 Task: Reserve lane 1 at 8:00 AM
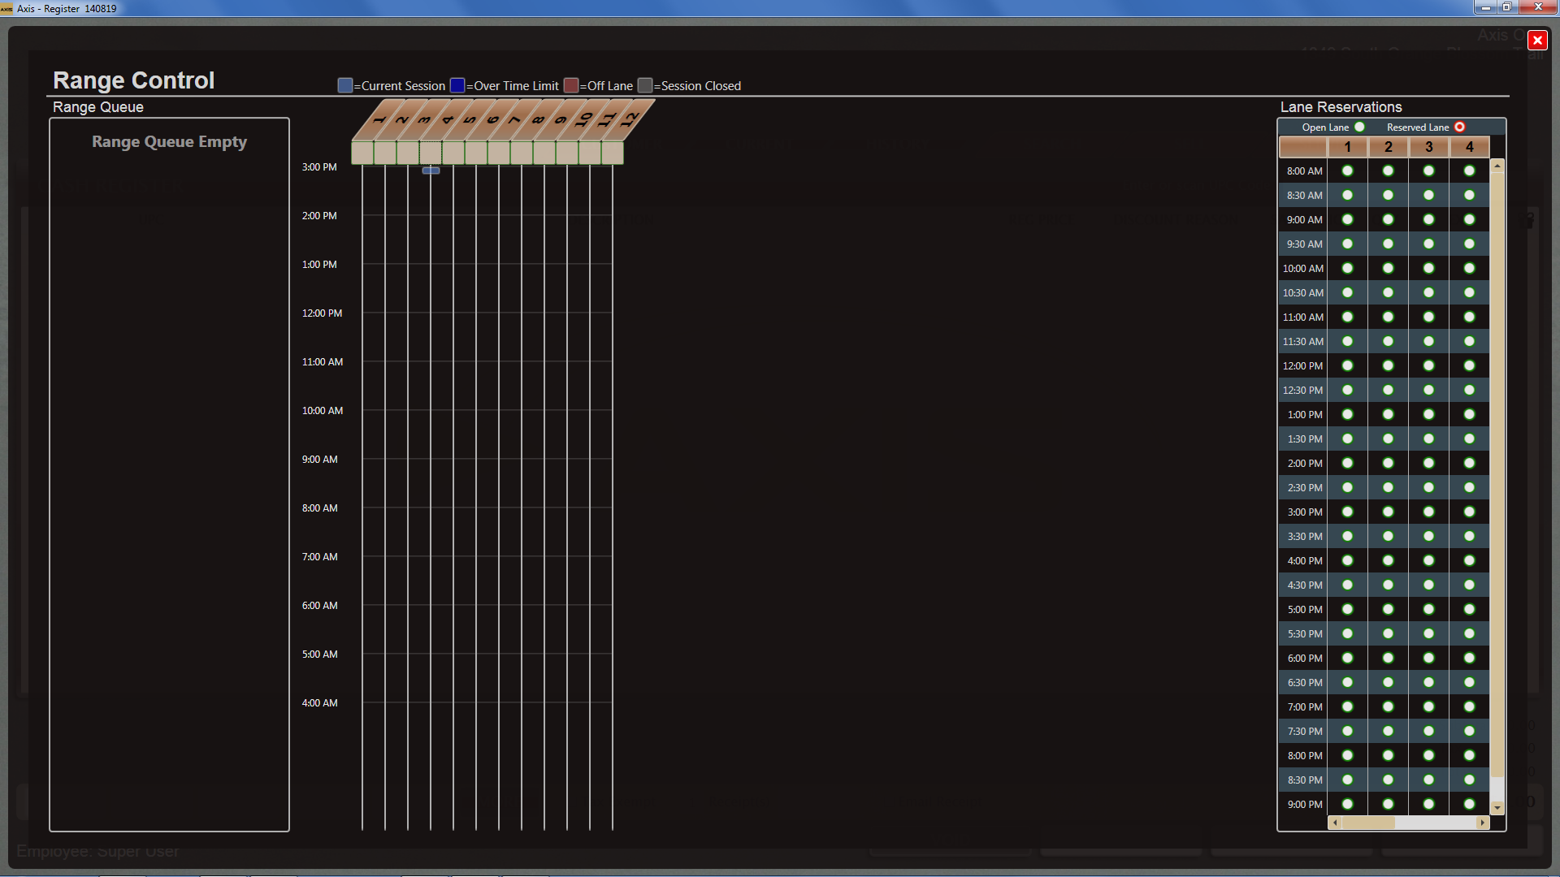pyautogui.click(x=1348, y=171)
